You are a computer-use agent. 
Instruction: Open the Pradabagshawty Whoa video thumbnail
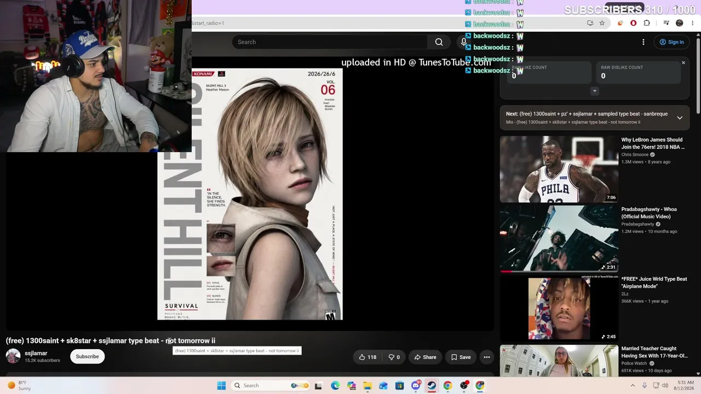559,239
